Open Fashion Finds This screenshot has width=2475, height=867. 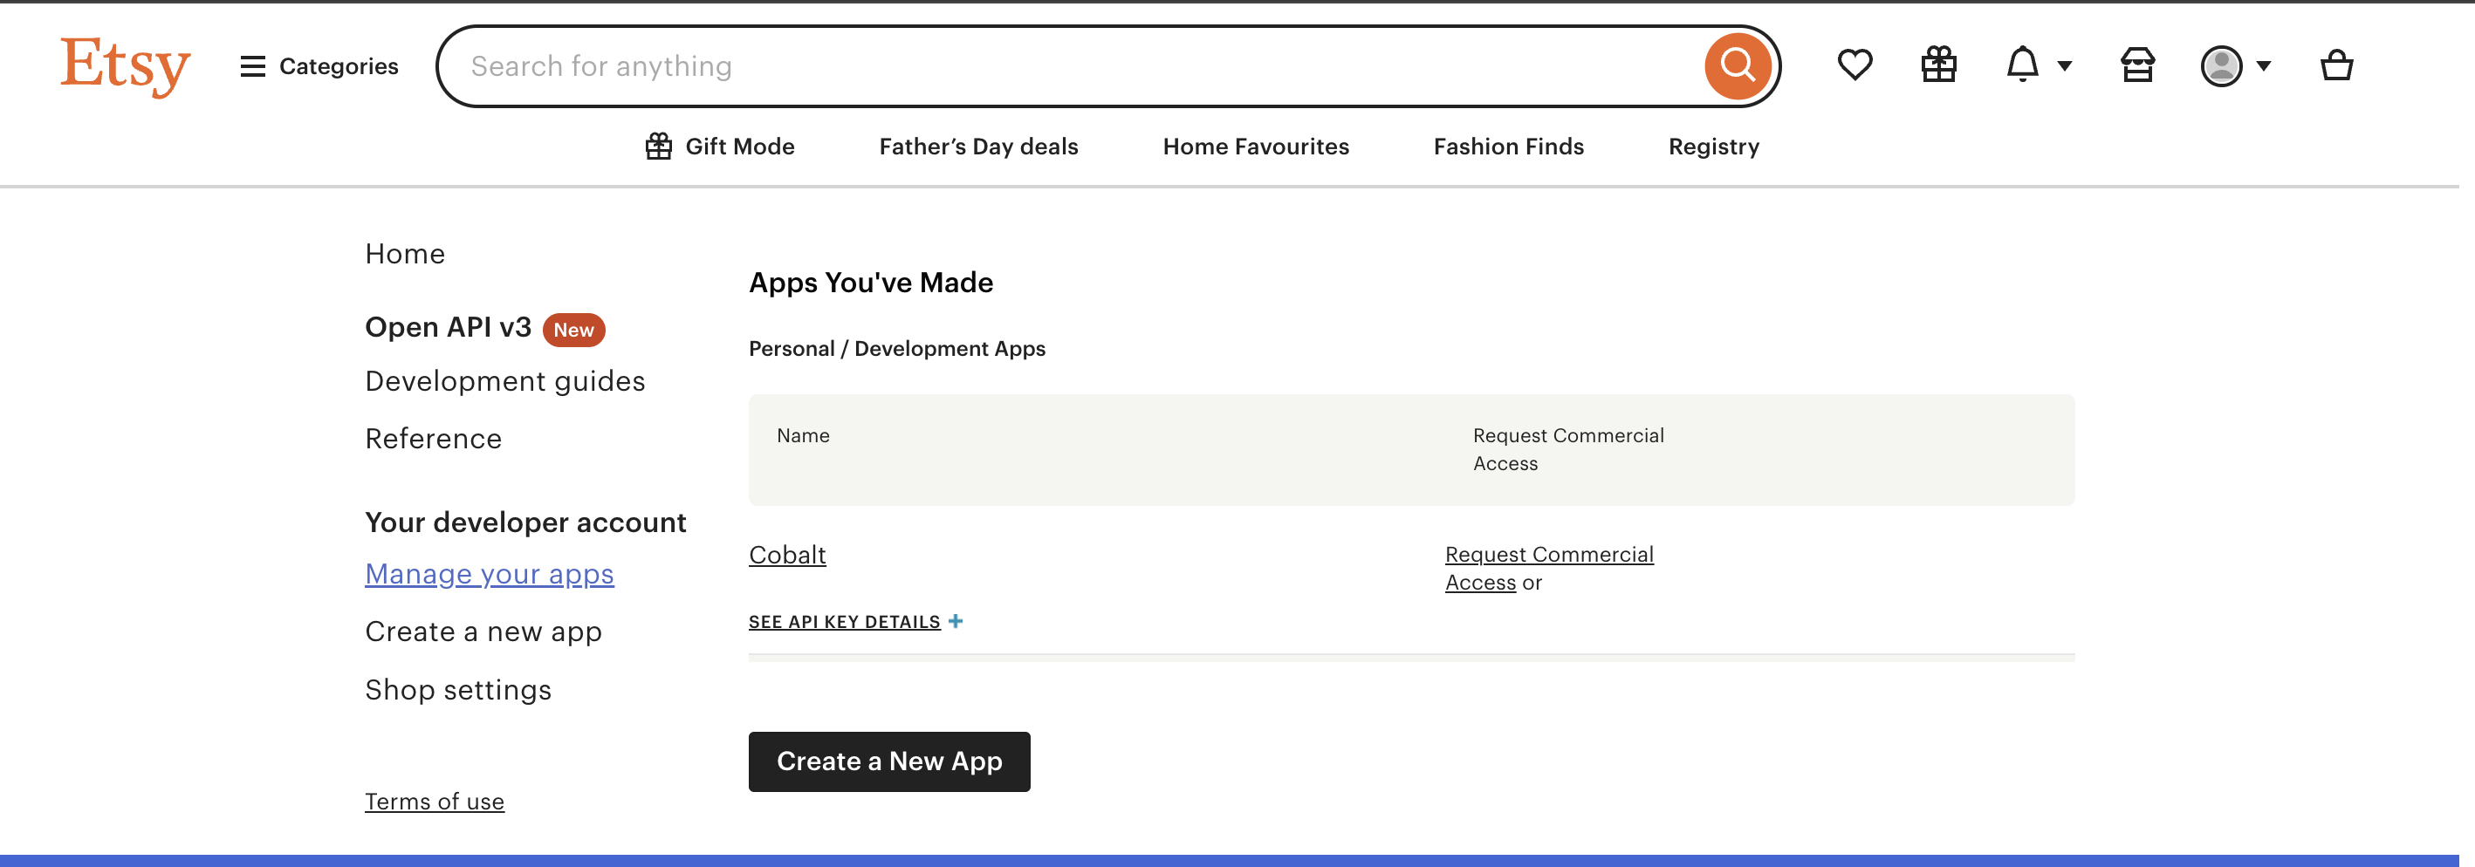[1508, 147]
